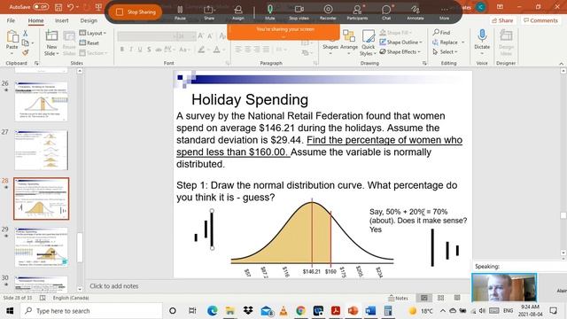The width and height of the screenshot is (567, 319).
Task: Open the Zoom Chat
Action: (386, 12)
